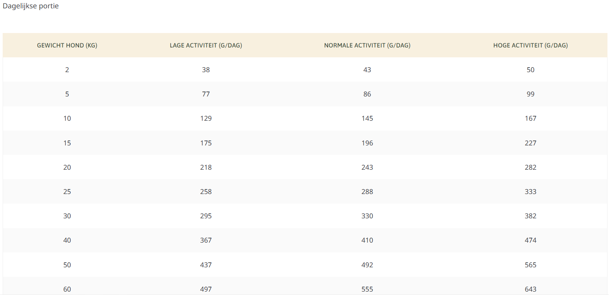Click the normal activity value 410
This screenshot has height=295, width=609.
click(367, 240)
